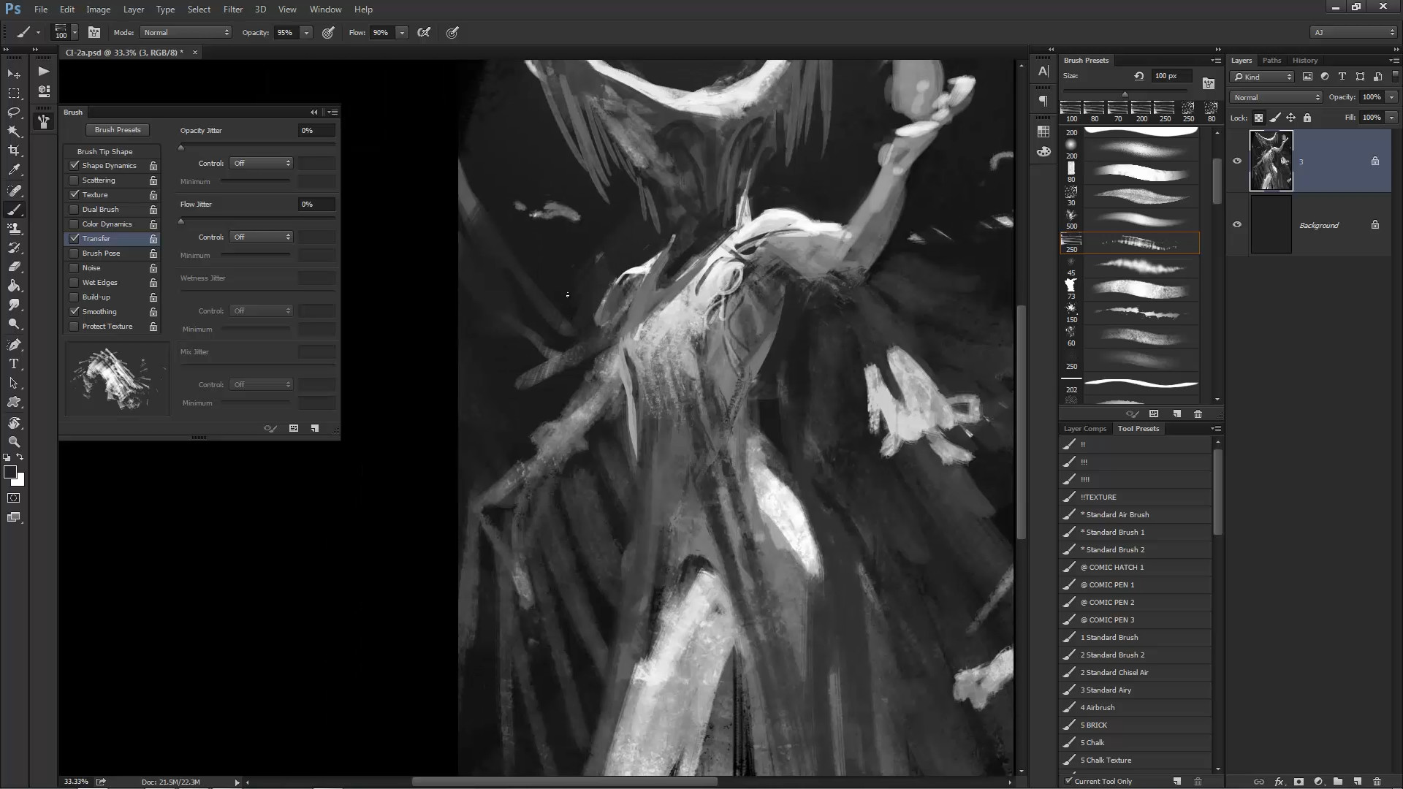
Task: Select the Horizontal Type tool
Action: tap(14, 364)
